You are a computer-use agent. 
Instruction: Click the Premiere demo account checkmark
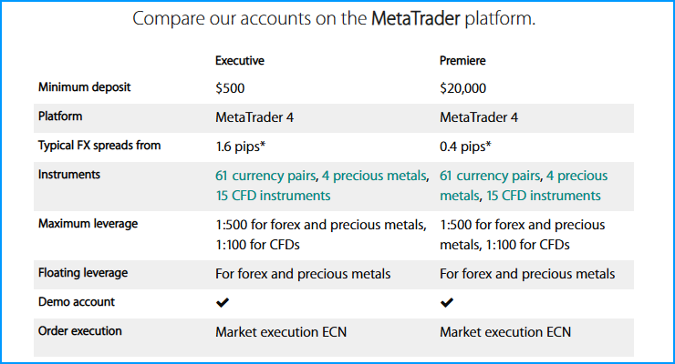[447, 303]
